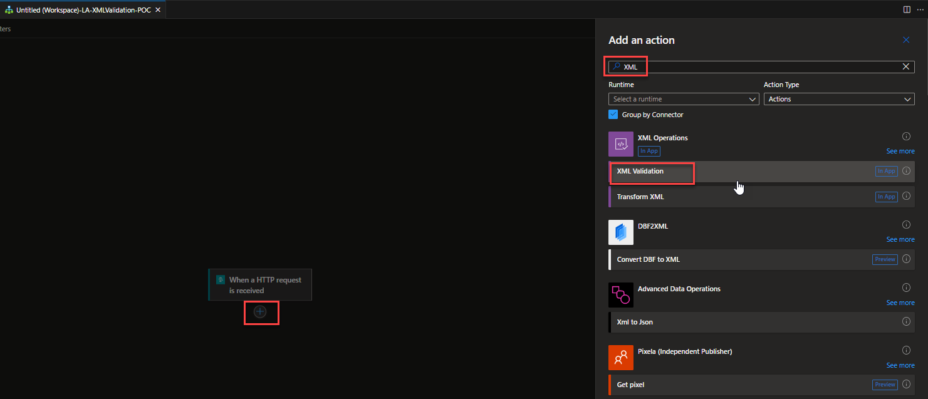
Task: Clear the XML search text
Action: (906, 67)
